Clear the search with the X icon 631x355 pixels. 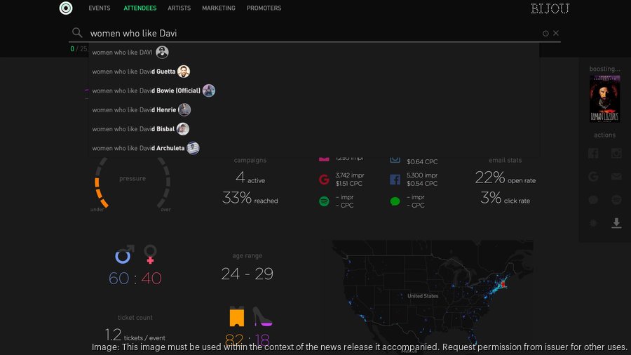click(556, 33)
